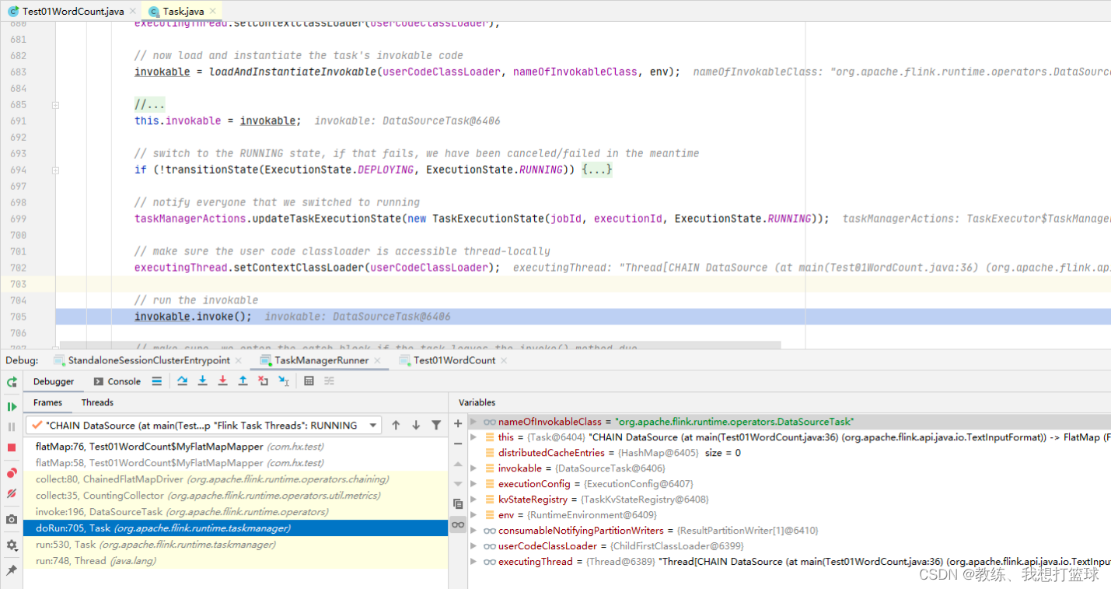This screenshot has width=1111, height=589.
Task: Expand consumableNotifyingPartitionWriters variable
Action: pos(474,531)
